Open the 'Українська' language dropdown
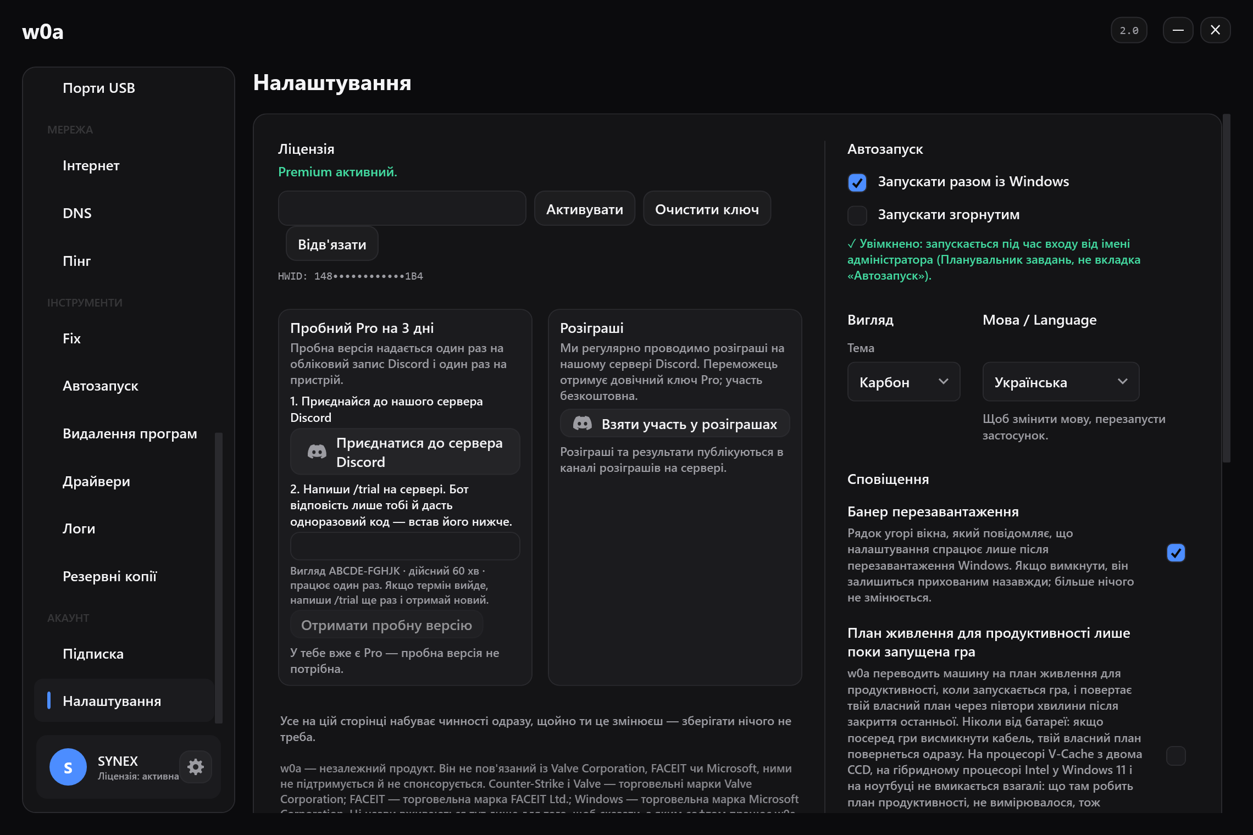Viewport: 1253px width, 835px height. 1061,382
